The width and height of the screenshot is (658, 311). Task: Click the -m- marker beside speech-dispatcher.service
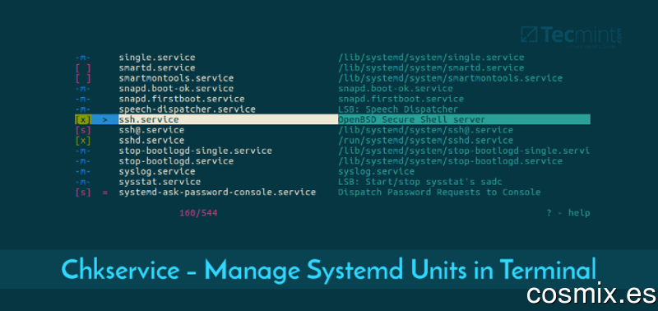(83, 109)
